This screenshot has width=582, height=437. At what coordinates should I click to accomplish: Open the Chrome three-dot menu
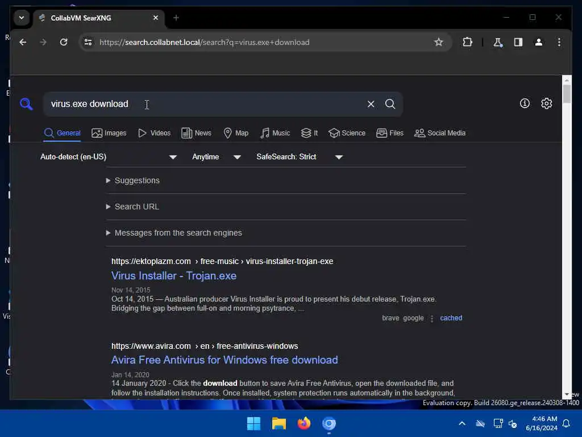559,42
